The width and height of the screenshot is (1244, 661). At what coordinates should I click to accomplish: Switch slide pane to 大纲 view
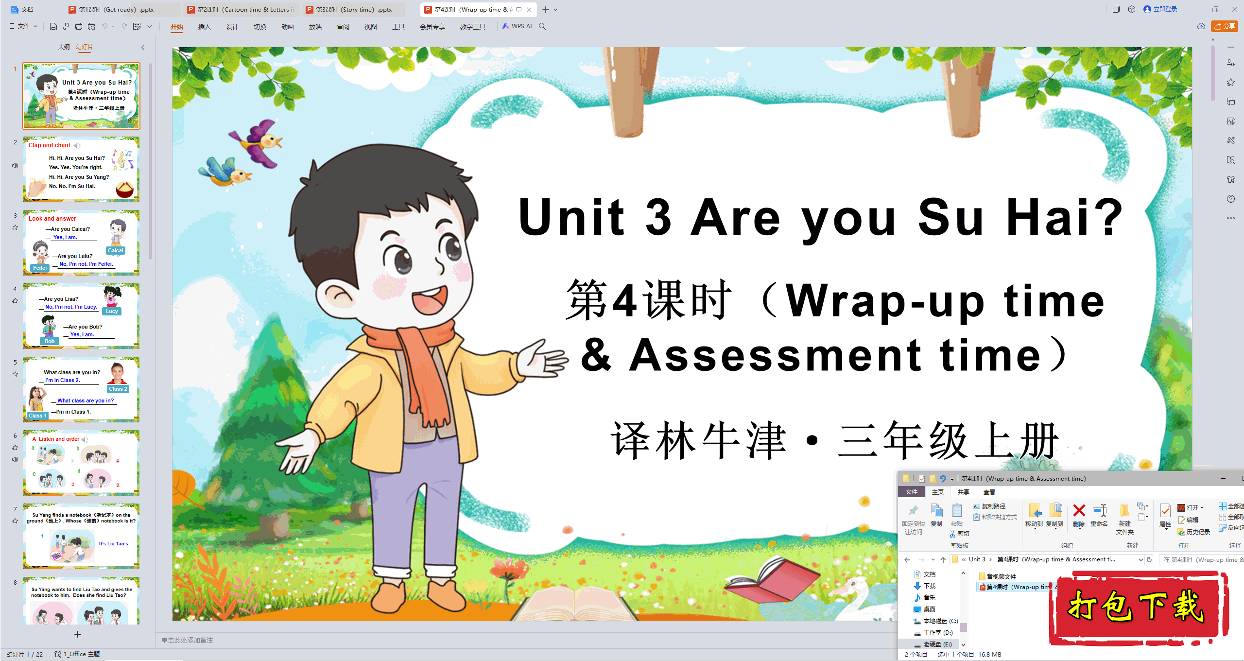point(64,47)
